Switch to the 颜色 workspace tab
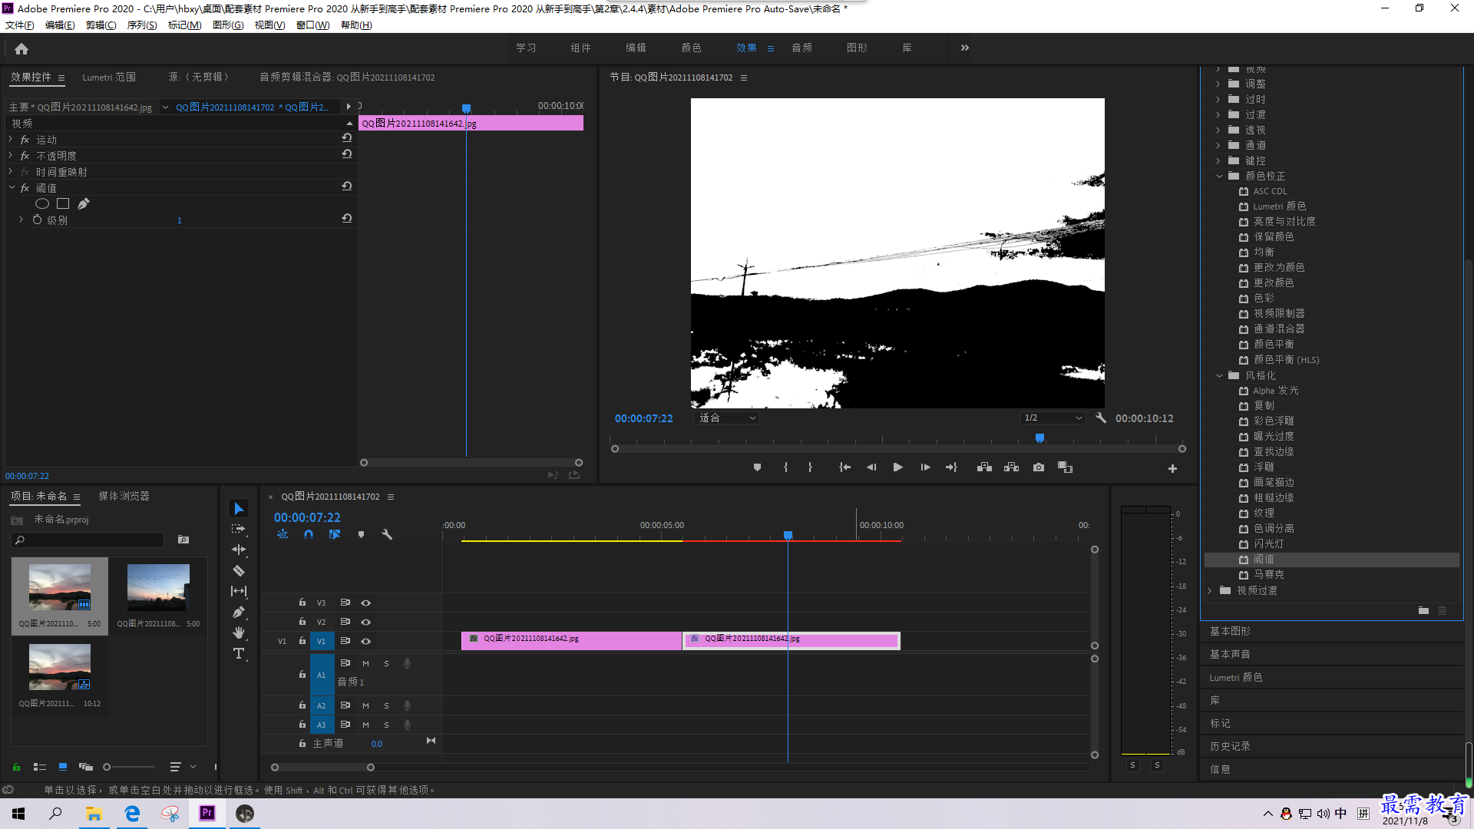 tap(691, 48)
